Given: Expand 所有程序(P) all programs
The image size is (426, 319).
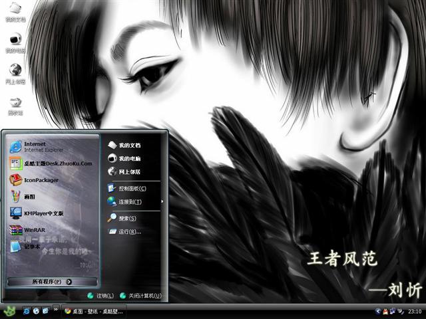Looking at the screenshot, I should tap(52, 282).
